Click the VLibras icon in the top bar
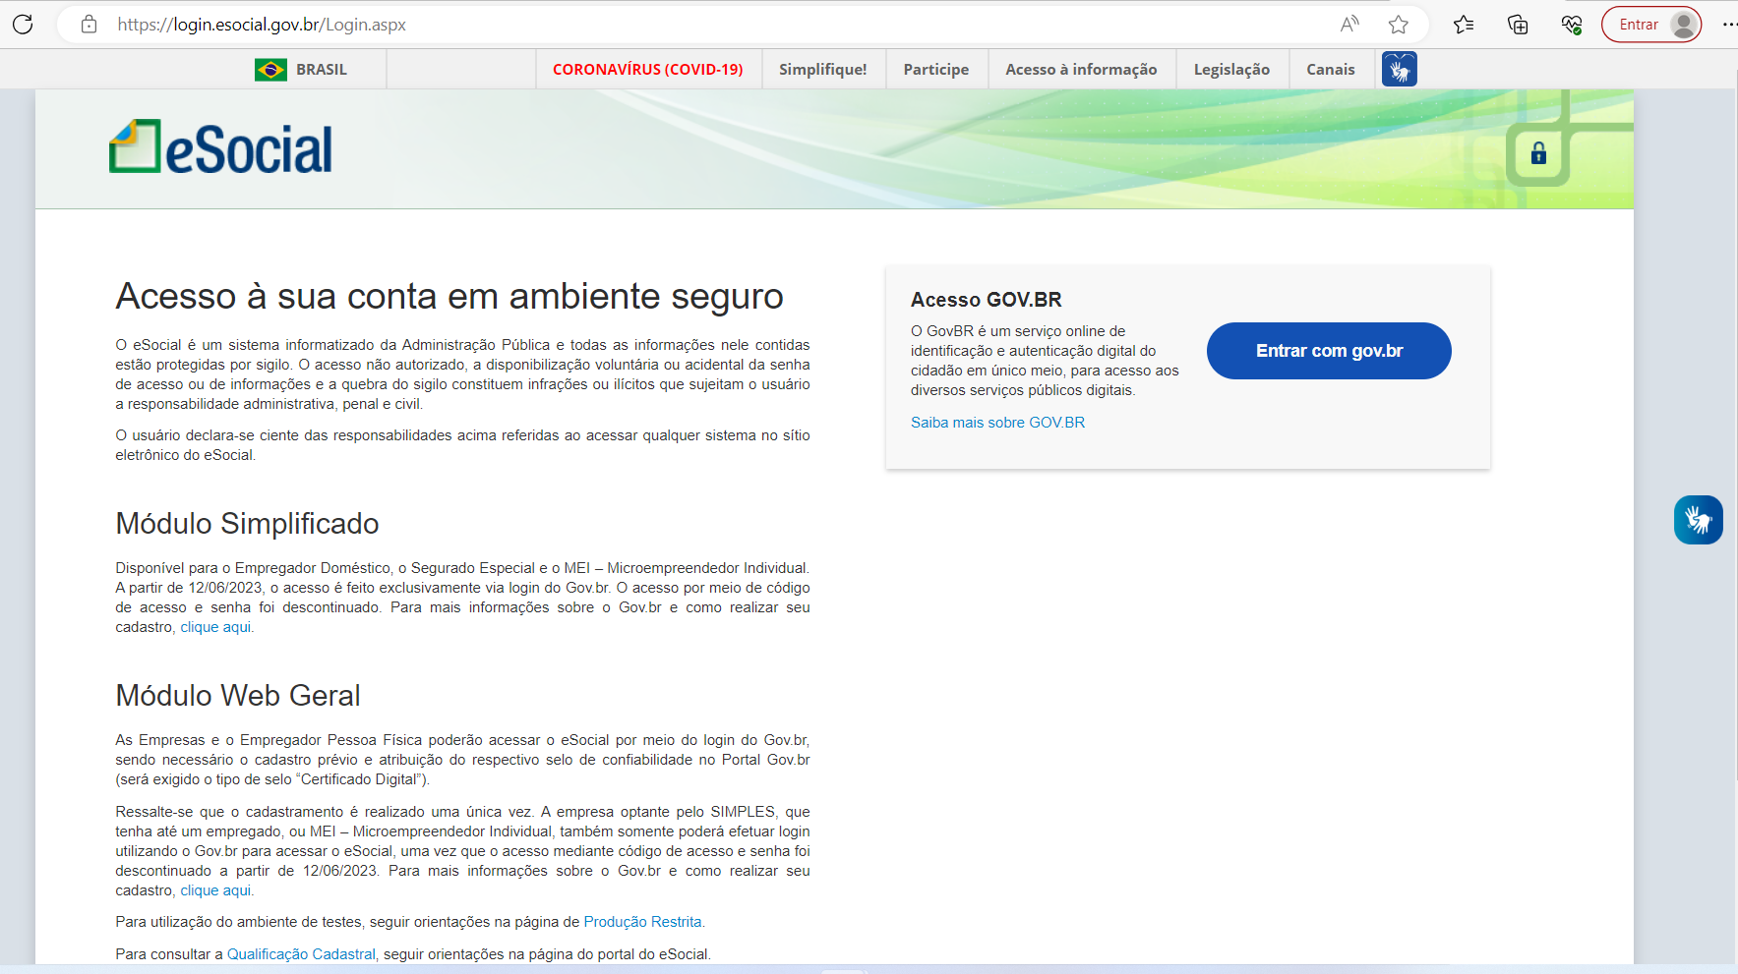Image resolution: width=1738 pixels, height=974 pixels. tap(1399, 69)
